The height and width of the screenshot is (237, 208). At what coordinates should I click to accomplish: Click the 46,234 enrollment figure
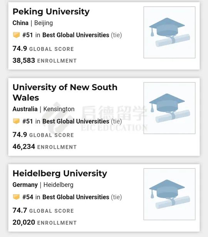pyautogui.click(x=24, y=146)
